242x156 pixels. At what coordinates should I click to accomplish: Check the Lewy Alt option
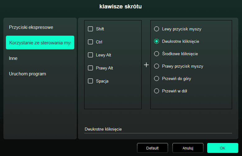pos(90,55)
